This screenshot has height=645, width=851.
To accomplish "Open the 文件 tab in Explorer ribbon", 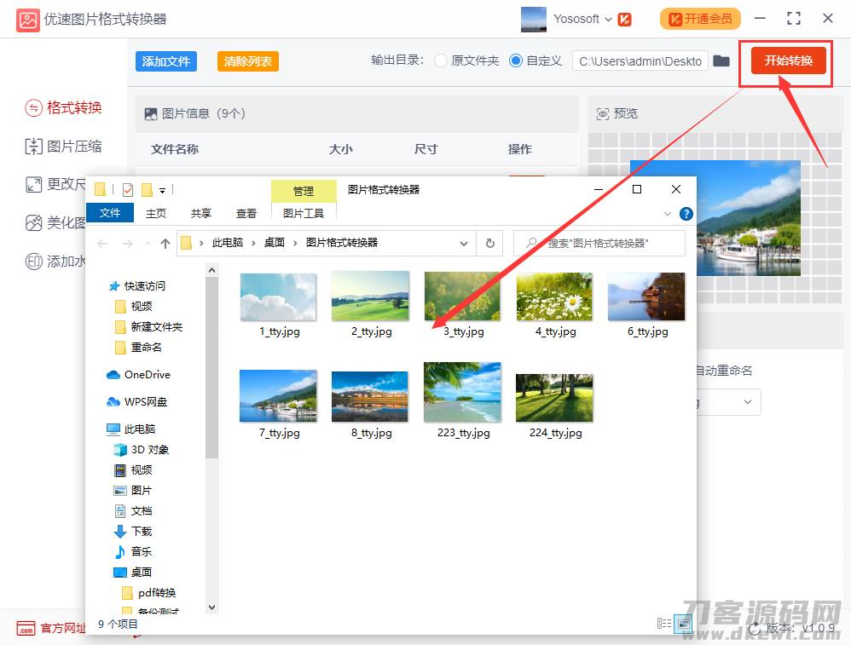I will 110,213.
